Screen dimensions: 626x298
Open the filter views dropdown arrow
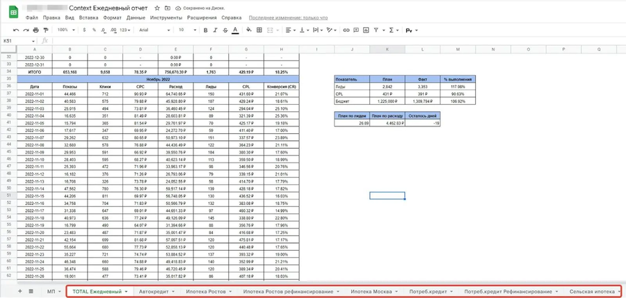tap(384, 30)
